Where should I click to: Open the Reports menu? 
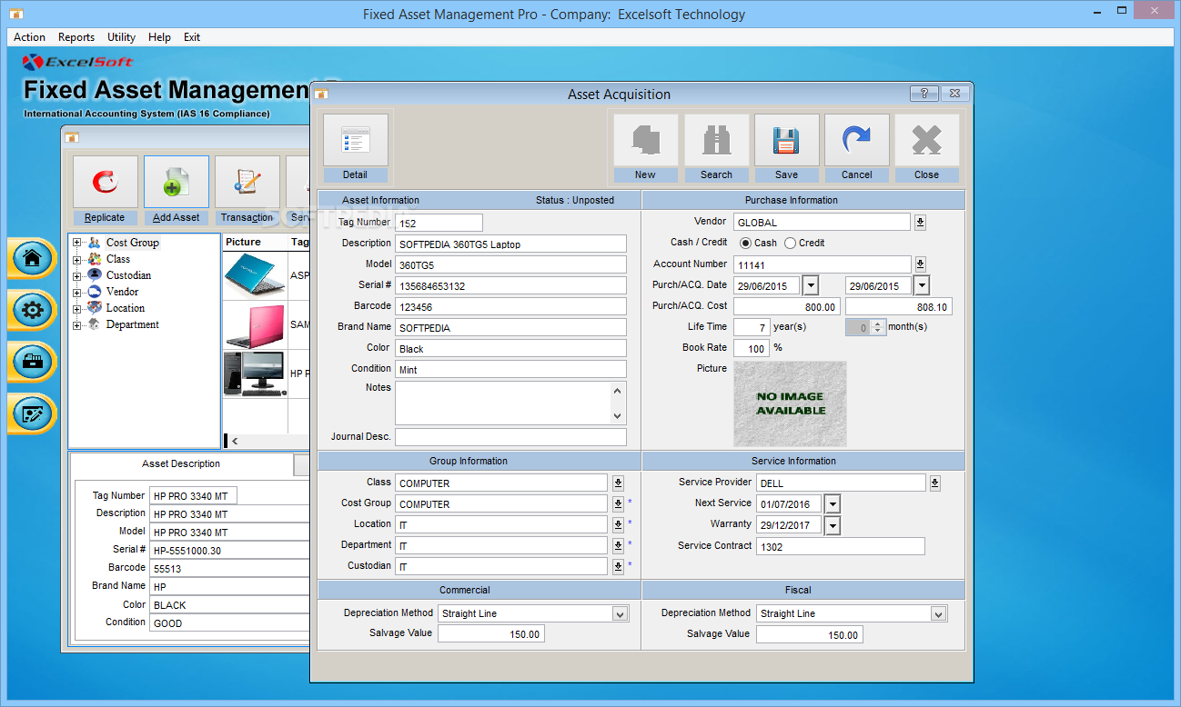pos(76,37)
